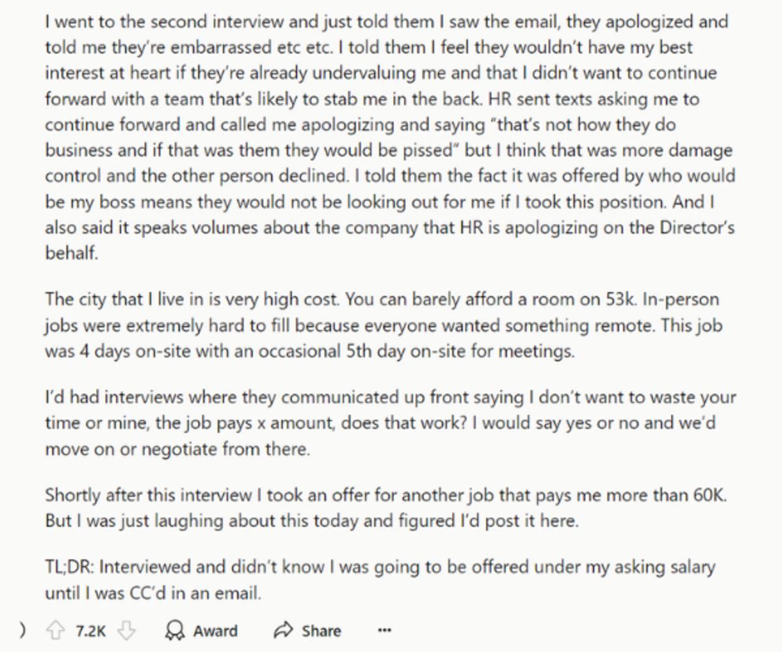Click the share arrow icon

coord(283,630)
